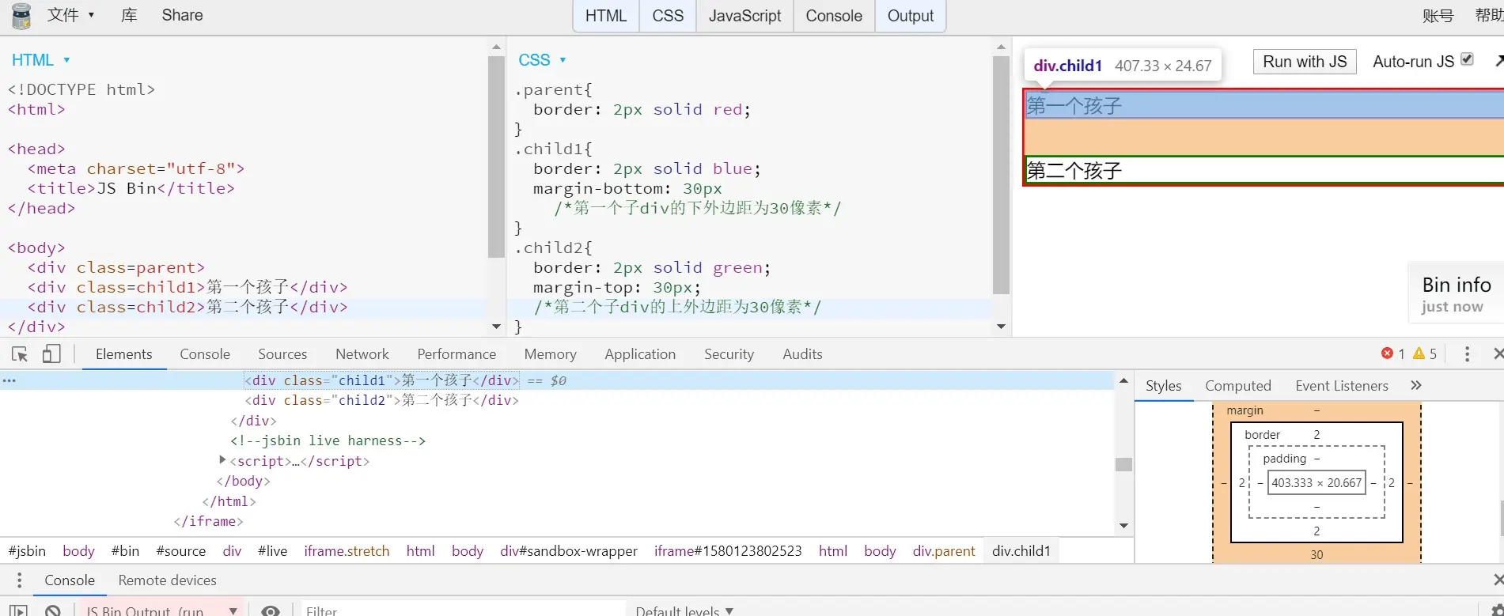Select the Remote devices drawer tab
1504x616 pixels.
167,580
